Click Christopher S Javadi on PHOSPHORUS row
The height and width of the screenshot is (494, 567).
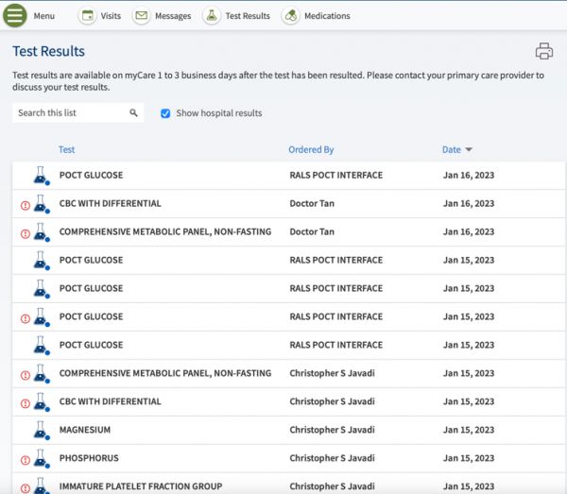coord(332,458)
